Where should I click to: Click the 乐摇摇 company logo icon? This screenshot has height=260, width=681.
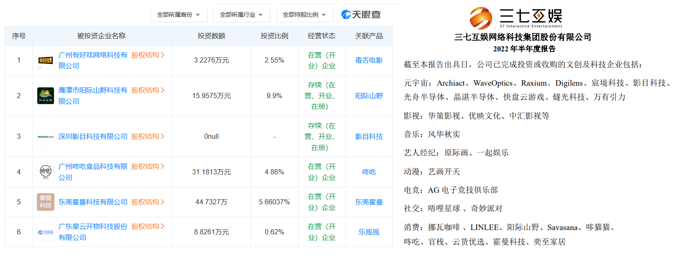(45, 232)
